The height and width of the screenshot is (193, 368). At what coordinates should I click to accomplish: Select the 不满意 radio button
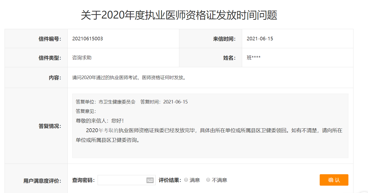click(x=208, y=180)
